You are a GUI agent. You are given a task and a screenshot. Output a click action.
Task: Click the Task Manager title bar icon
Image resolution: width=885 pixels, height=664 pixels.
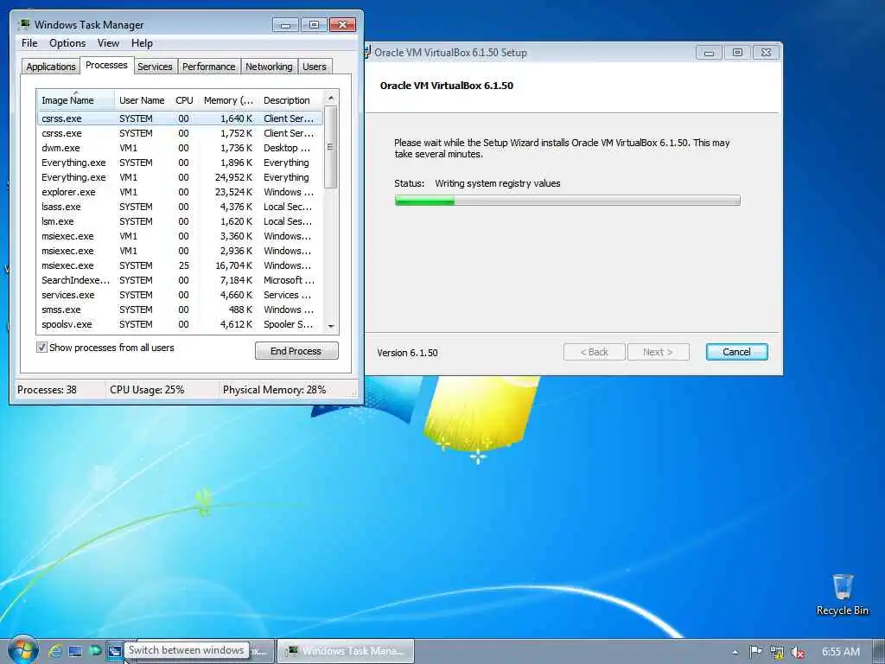click(24, 24)
